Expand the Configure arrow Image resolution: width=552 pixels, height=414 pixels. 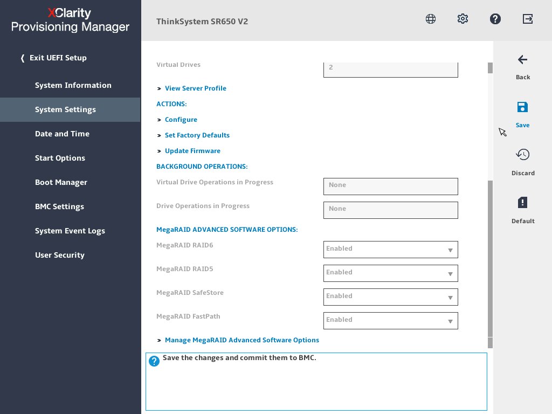pyautogui.click(x=159, y=120)
